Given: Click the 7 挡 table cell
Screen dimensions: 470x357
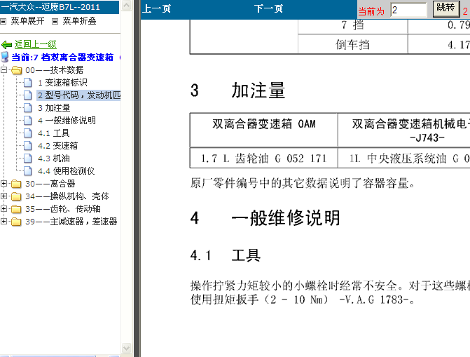Looking at the screenshot, I should point(352,25).
